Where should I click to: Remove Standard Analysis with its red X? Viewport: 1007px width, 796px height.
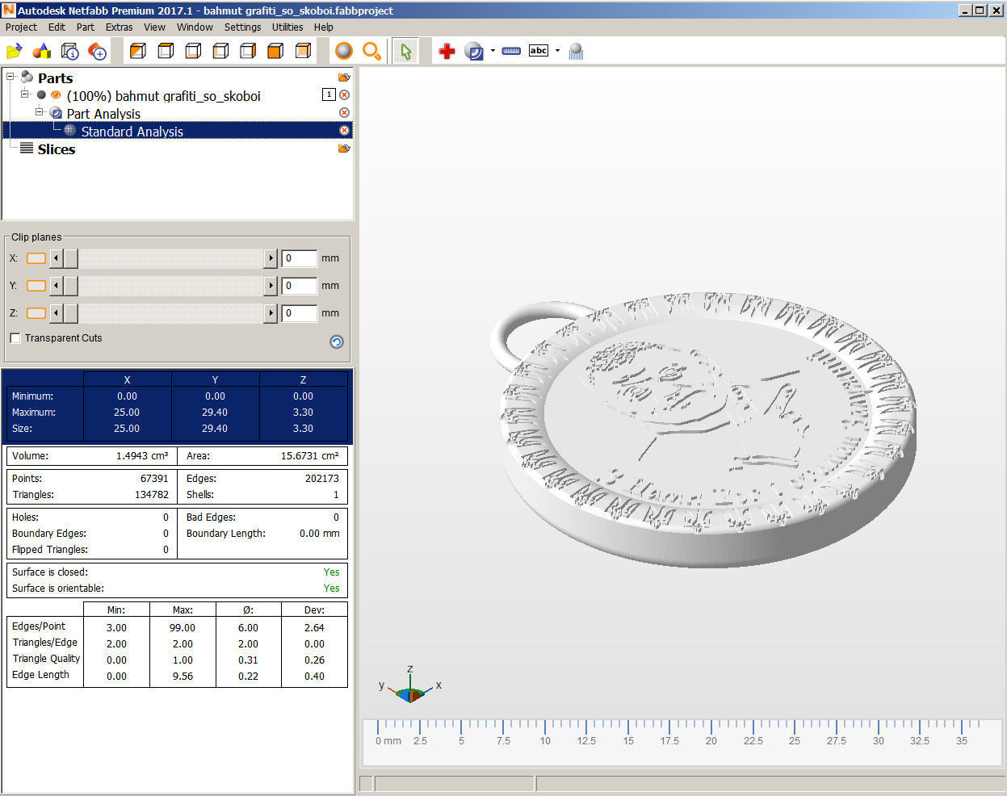tap(344, 131)
